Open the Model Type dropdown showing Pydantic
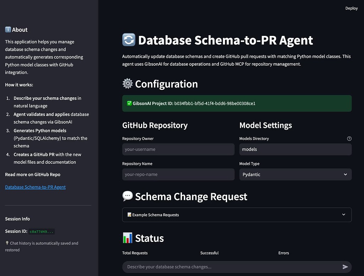Image resolution: width=364 pixels, height=276 pixels. 295,174
